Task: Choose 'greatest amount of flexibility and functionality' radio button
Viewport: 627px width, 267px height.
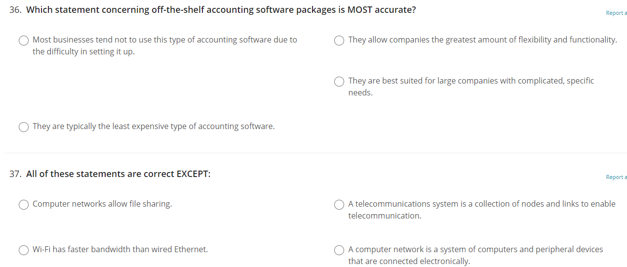Action: pos(339,41)
